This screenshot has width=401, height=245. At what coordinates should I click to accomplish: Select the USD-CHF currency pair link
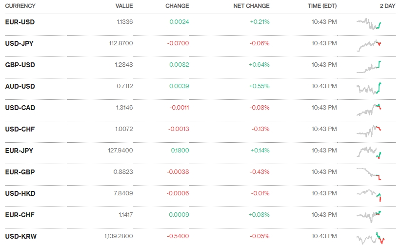[x=20, y=129]
